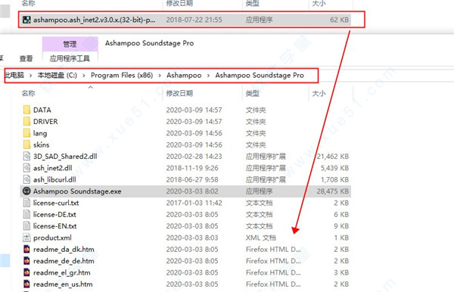Image resolution: width=454 pixels, height=292 pixels.
Task: Select the license-DE.txt file icon
Action: [26, 214]
